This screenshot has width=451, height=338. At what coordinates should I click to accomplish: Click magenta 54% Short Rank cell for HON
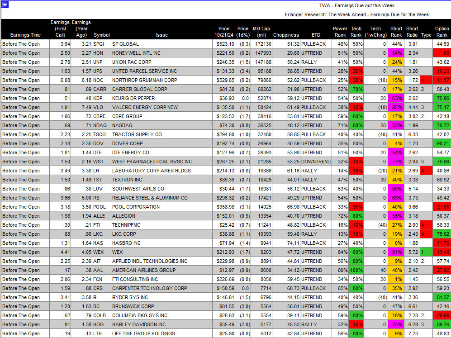coord(396,53)
